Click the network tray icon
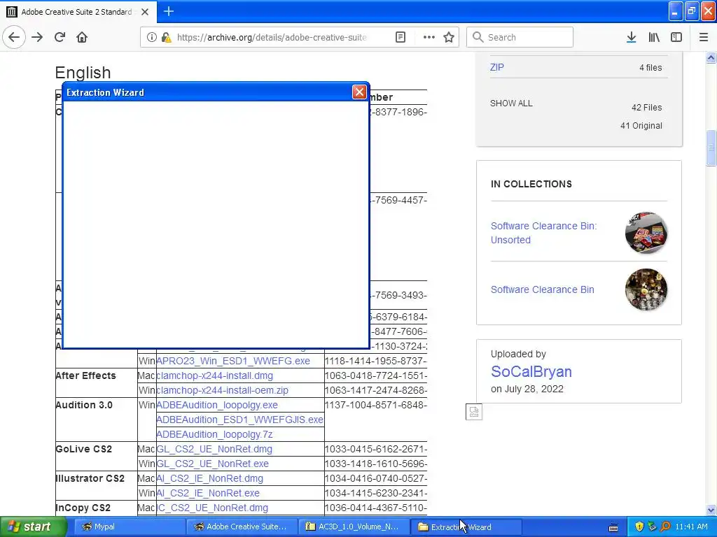Viewport: 717px width, 537px height. (652, 527)
